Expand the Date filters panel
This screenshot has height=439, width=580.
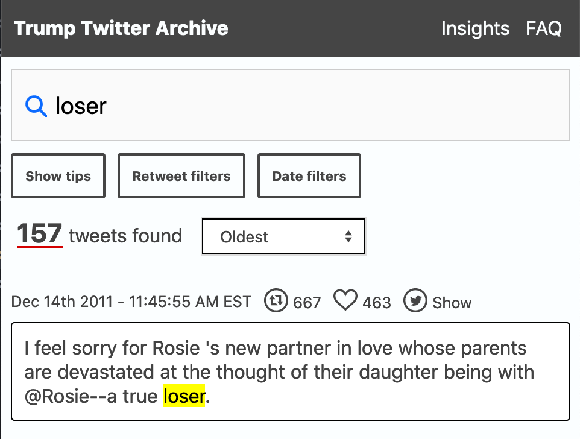[309, 176]
